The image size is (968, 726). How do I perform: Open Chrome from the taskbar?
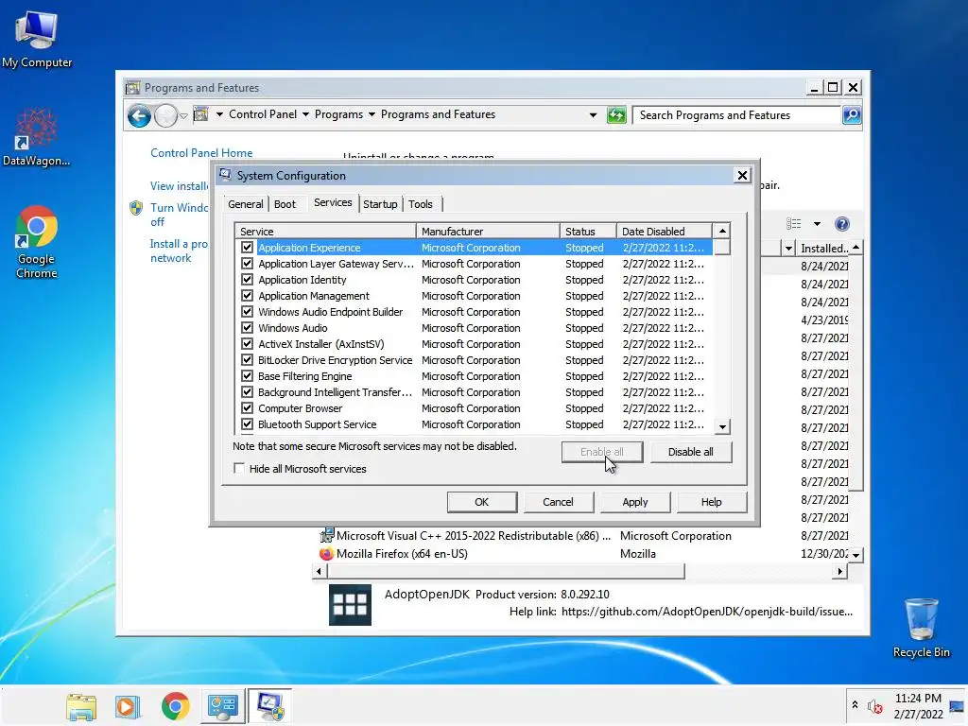pos(175,706)
